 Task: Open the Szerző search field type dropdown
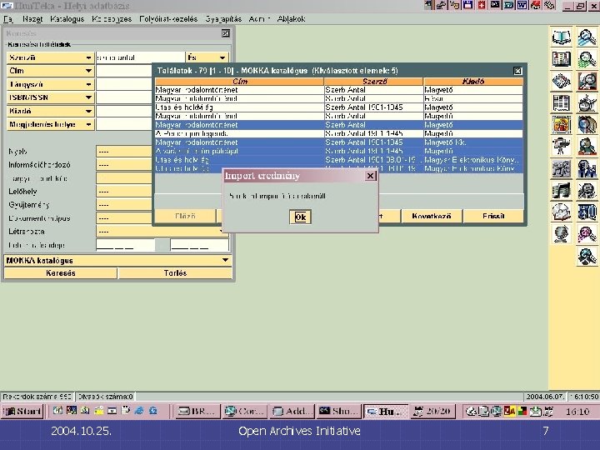pos(88,58)
